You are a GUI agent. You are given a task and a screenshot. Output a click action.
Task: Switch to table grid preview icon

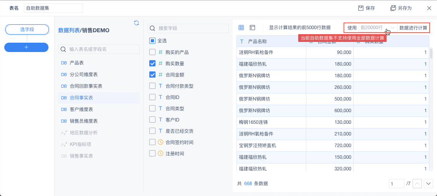click(x=241, y=28)
